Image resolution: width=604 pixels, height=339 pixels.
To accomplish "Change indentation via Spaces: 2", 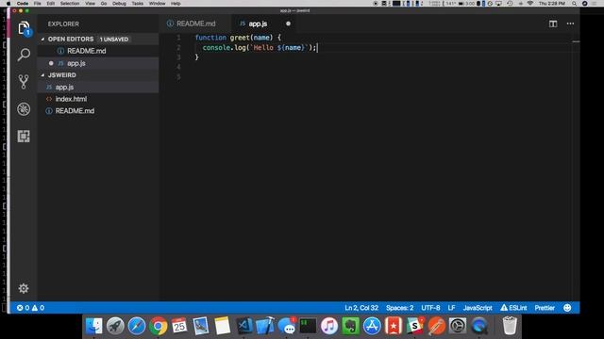I will pos(399,308).
